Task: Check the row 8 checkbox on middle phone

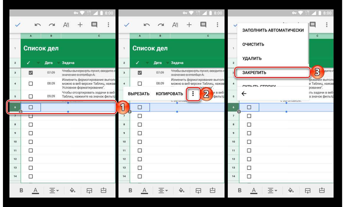Action: 140,124
